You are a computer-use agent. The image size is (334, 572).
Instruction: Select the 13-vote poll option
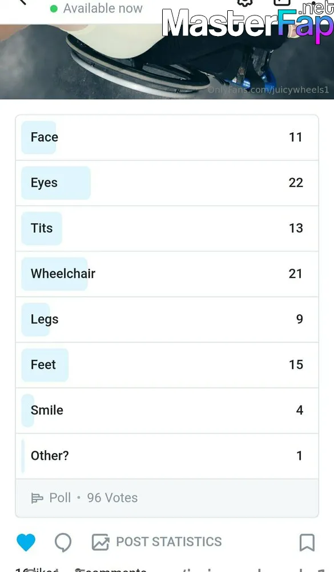coord(167,229)
